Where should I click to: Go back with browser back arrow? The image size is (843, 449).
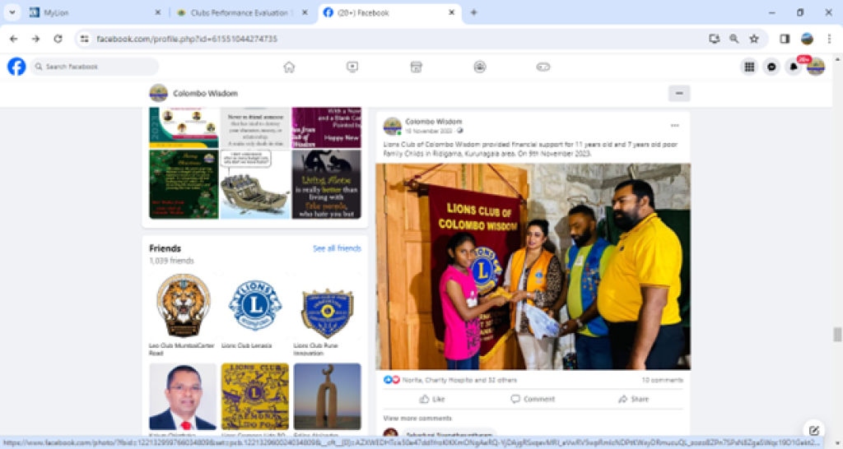[13, 39]
